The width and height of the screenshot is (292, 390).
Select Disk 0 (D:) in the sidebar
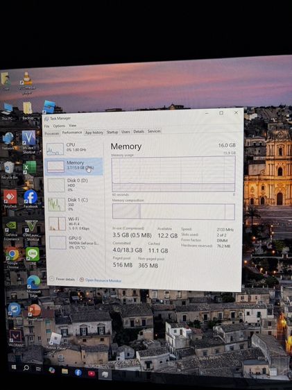click(x=74, y=185)
